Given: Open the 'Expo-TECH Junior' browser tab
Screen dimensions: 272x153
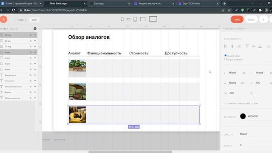Looking at the screenshot, I should [x=198, y=3].
